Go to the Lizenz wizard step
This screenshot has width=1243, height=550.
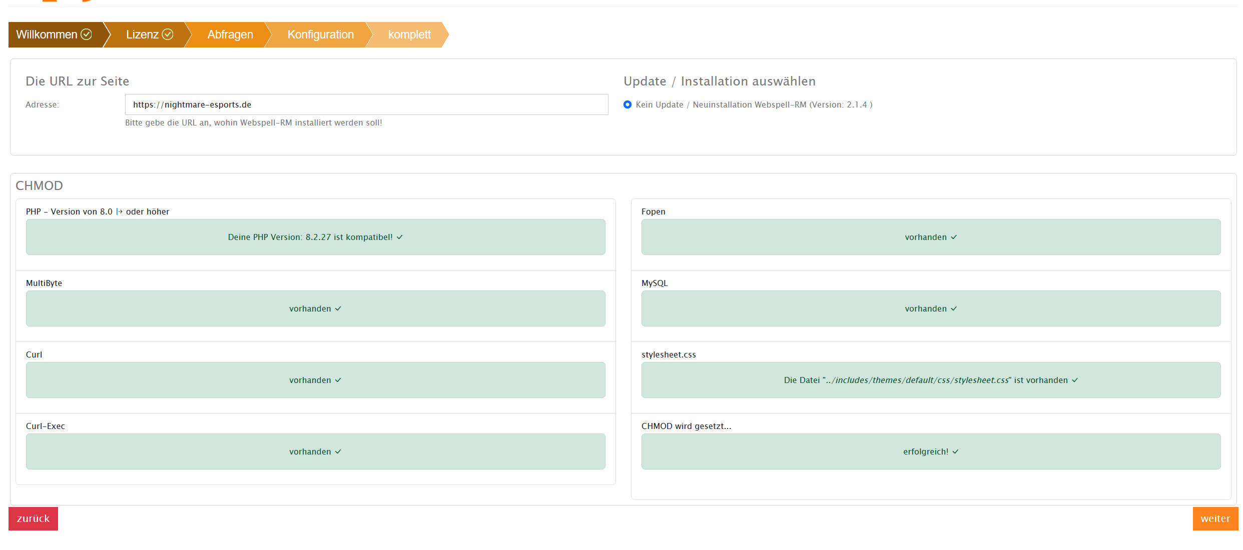142,34
